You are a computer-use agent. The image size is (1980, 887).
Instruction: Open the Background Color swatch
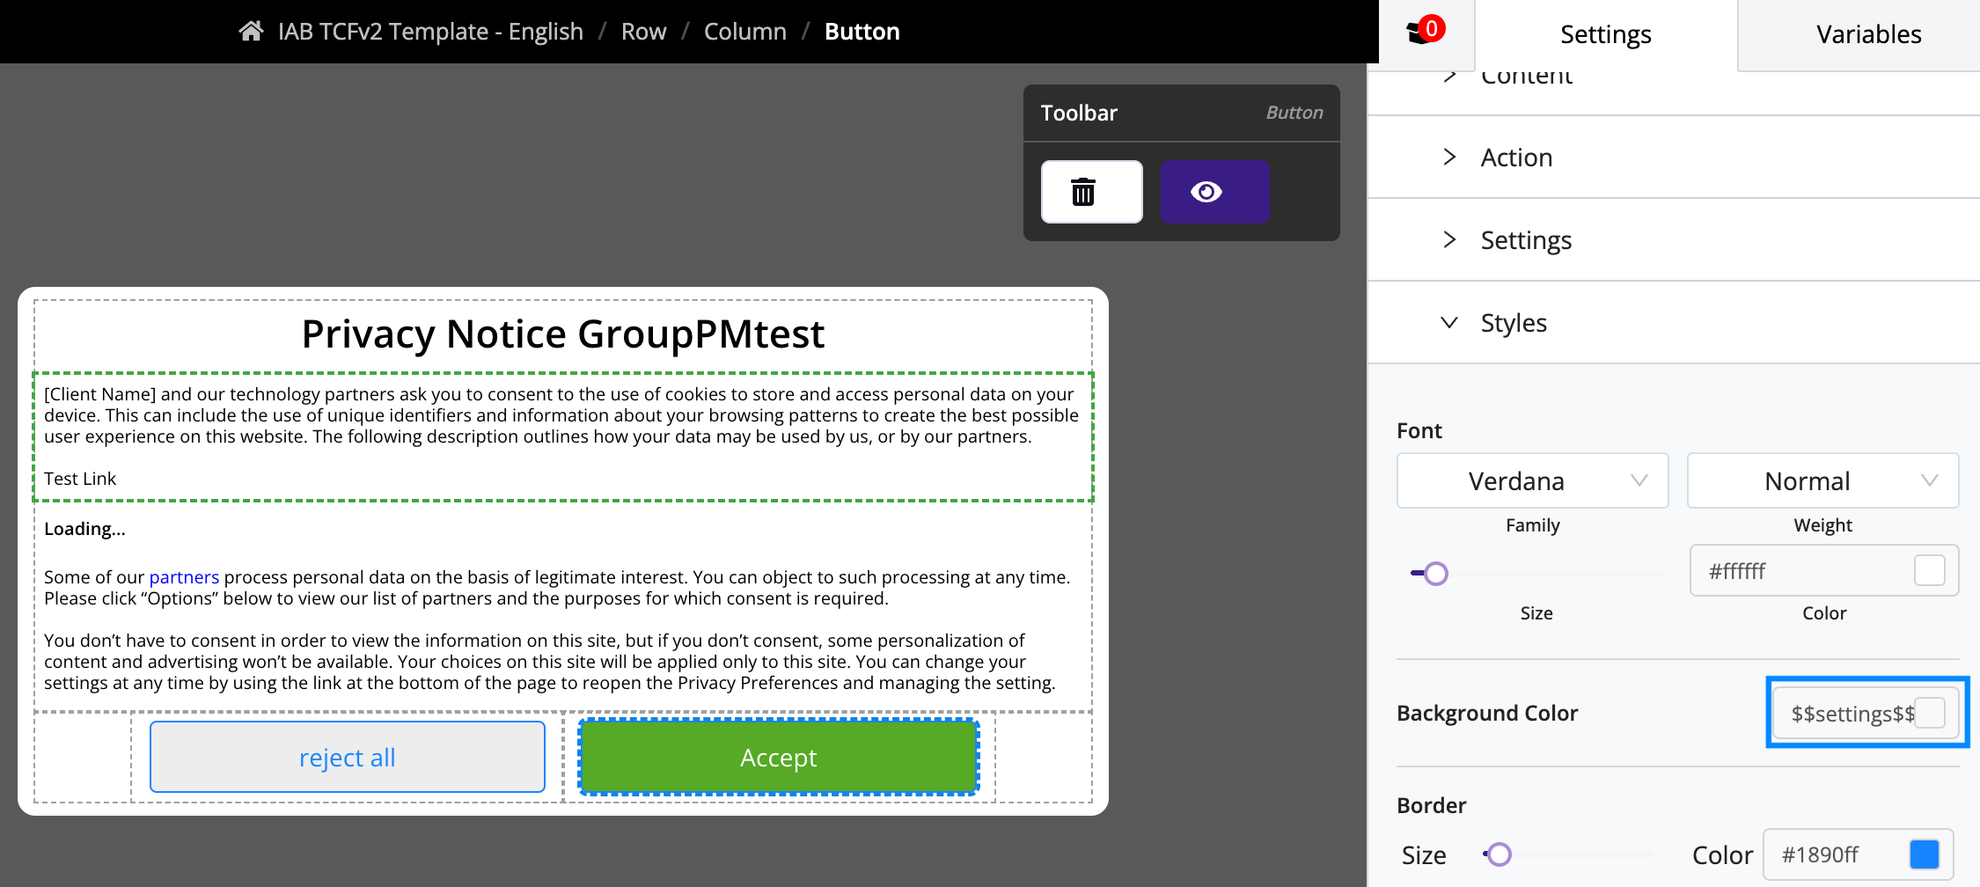coord(1931,713)
